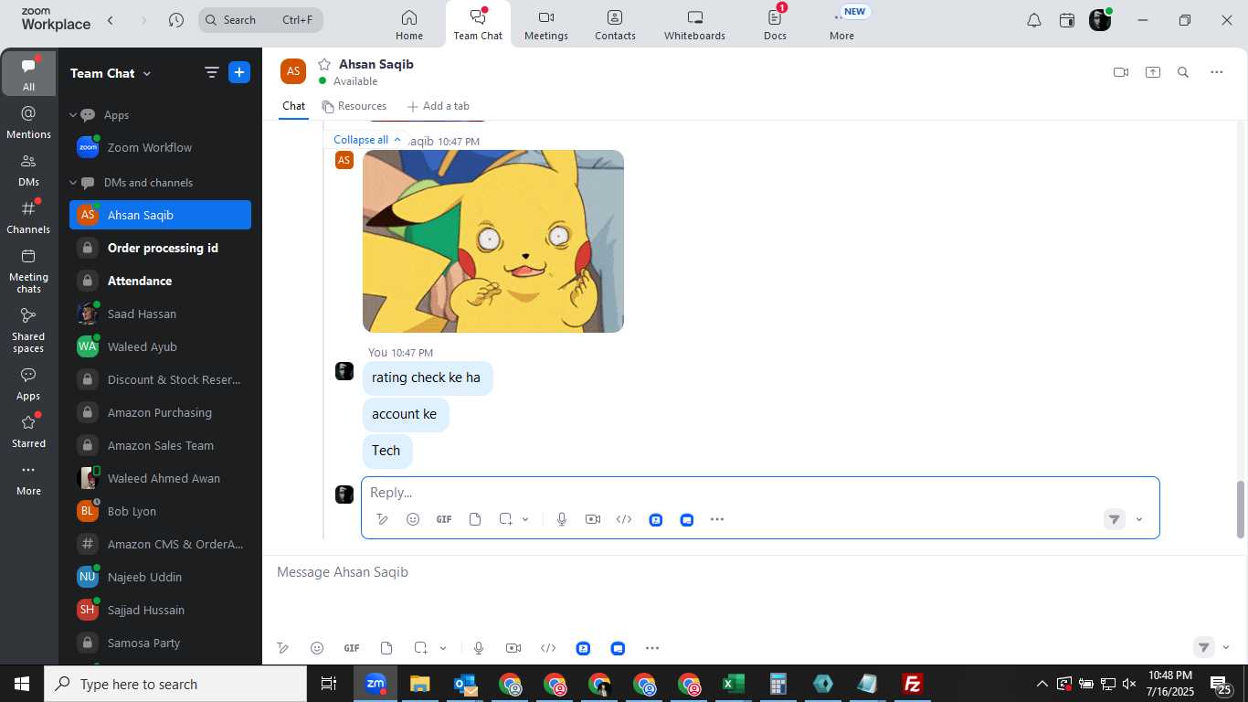Open chat with Waleed Ayub

[x=160, y=346]
